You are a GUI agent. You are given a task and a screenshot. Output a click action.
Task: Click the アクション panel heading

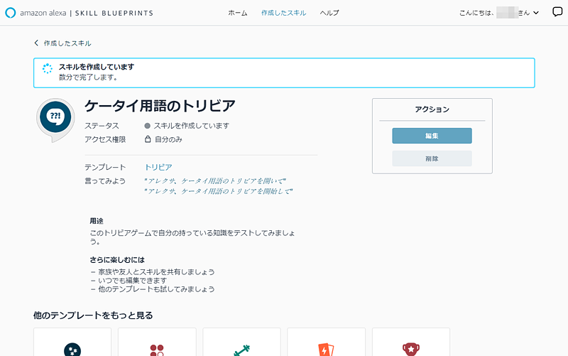coord(432,109)
